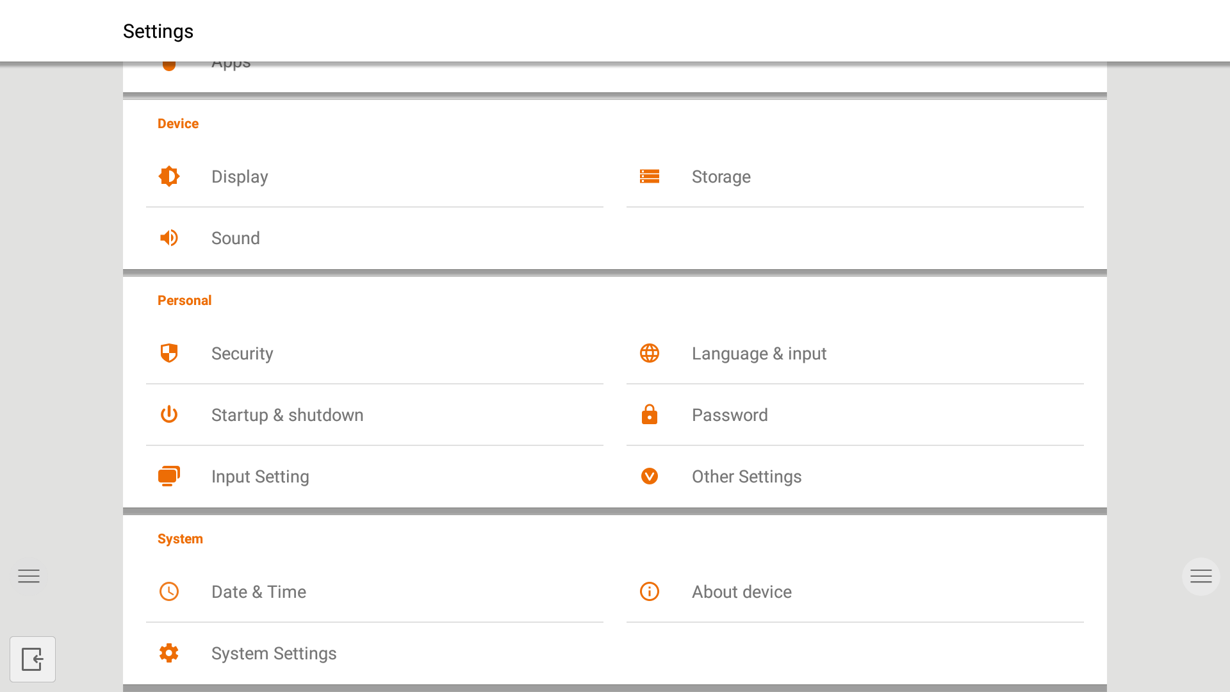Click the Security shield icon
This screenshot has width=1230, height=692.
(169, 353)
